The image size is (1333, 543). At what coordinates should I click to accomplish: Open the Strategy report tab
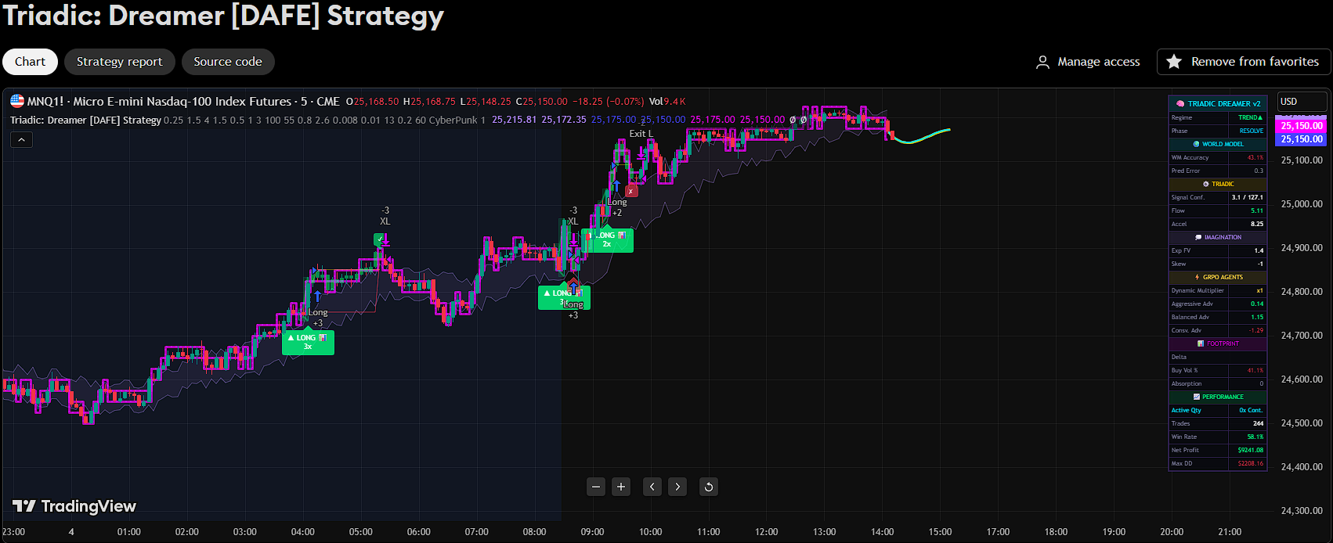120,62
